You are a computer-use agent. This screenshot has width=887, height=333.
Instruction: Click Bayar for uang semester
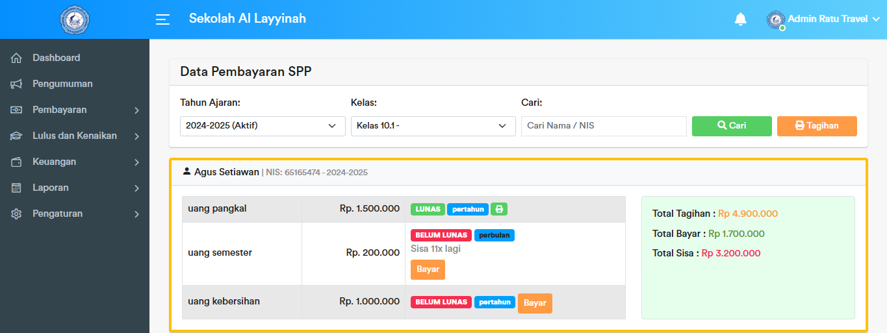coord(428,269)
